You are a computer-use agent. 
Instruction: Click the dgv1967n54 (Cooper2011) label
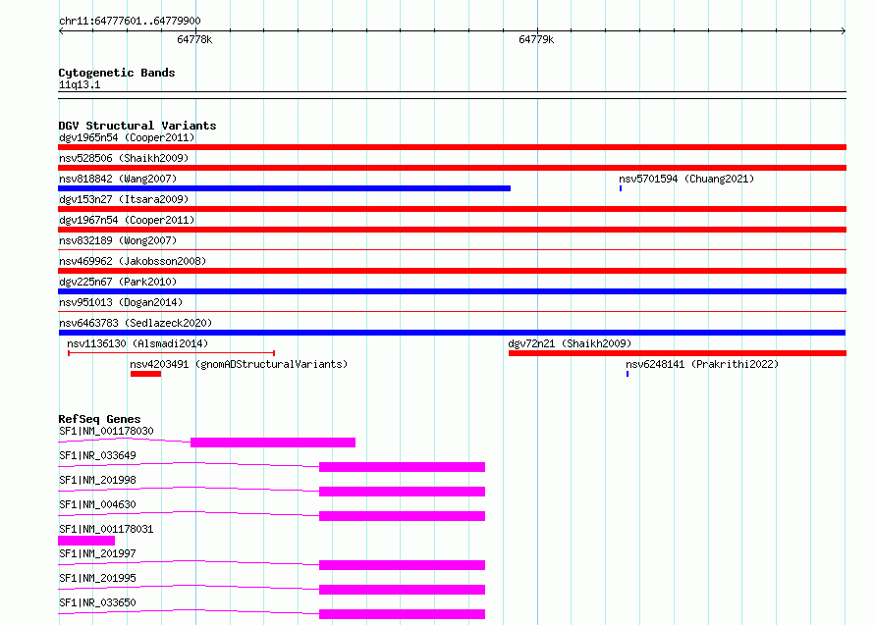coord(127,220)
